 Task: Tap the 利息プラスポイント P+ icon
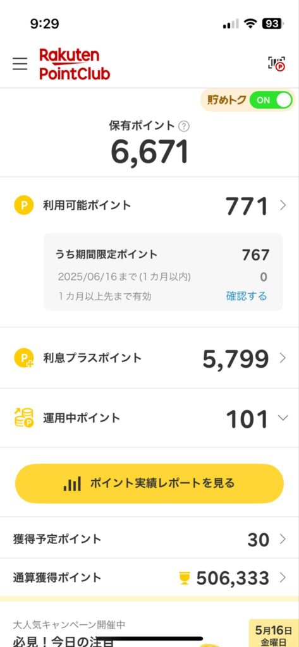[x=24, y=358]
